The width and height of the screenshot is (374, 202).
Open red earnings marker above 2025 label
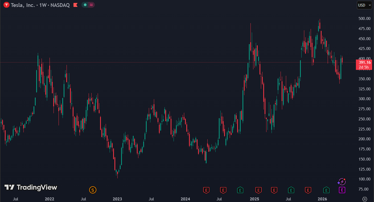click(x=258, y=190)
